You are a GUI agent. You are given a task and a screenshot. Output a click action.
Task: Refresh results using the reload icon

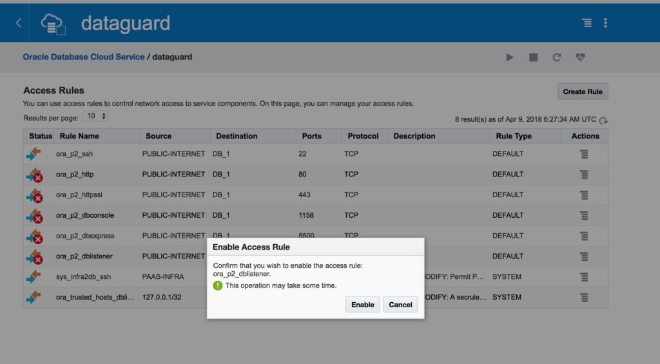603,120
